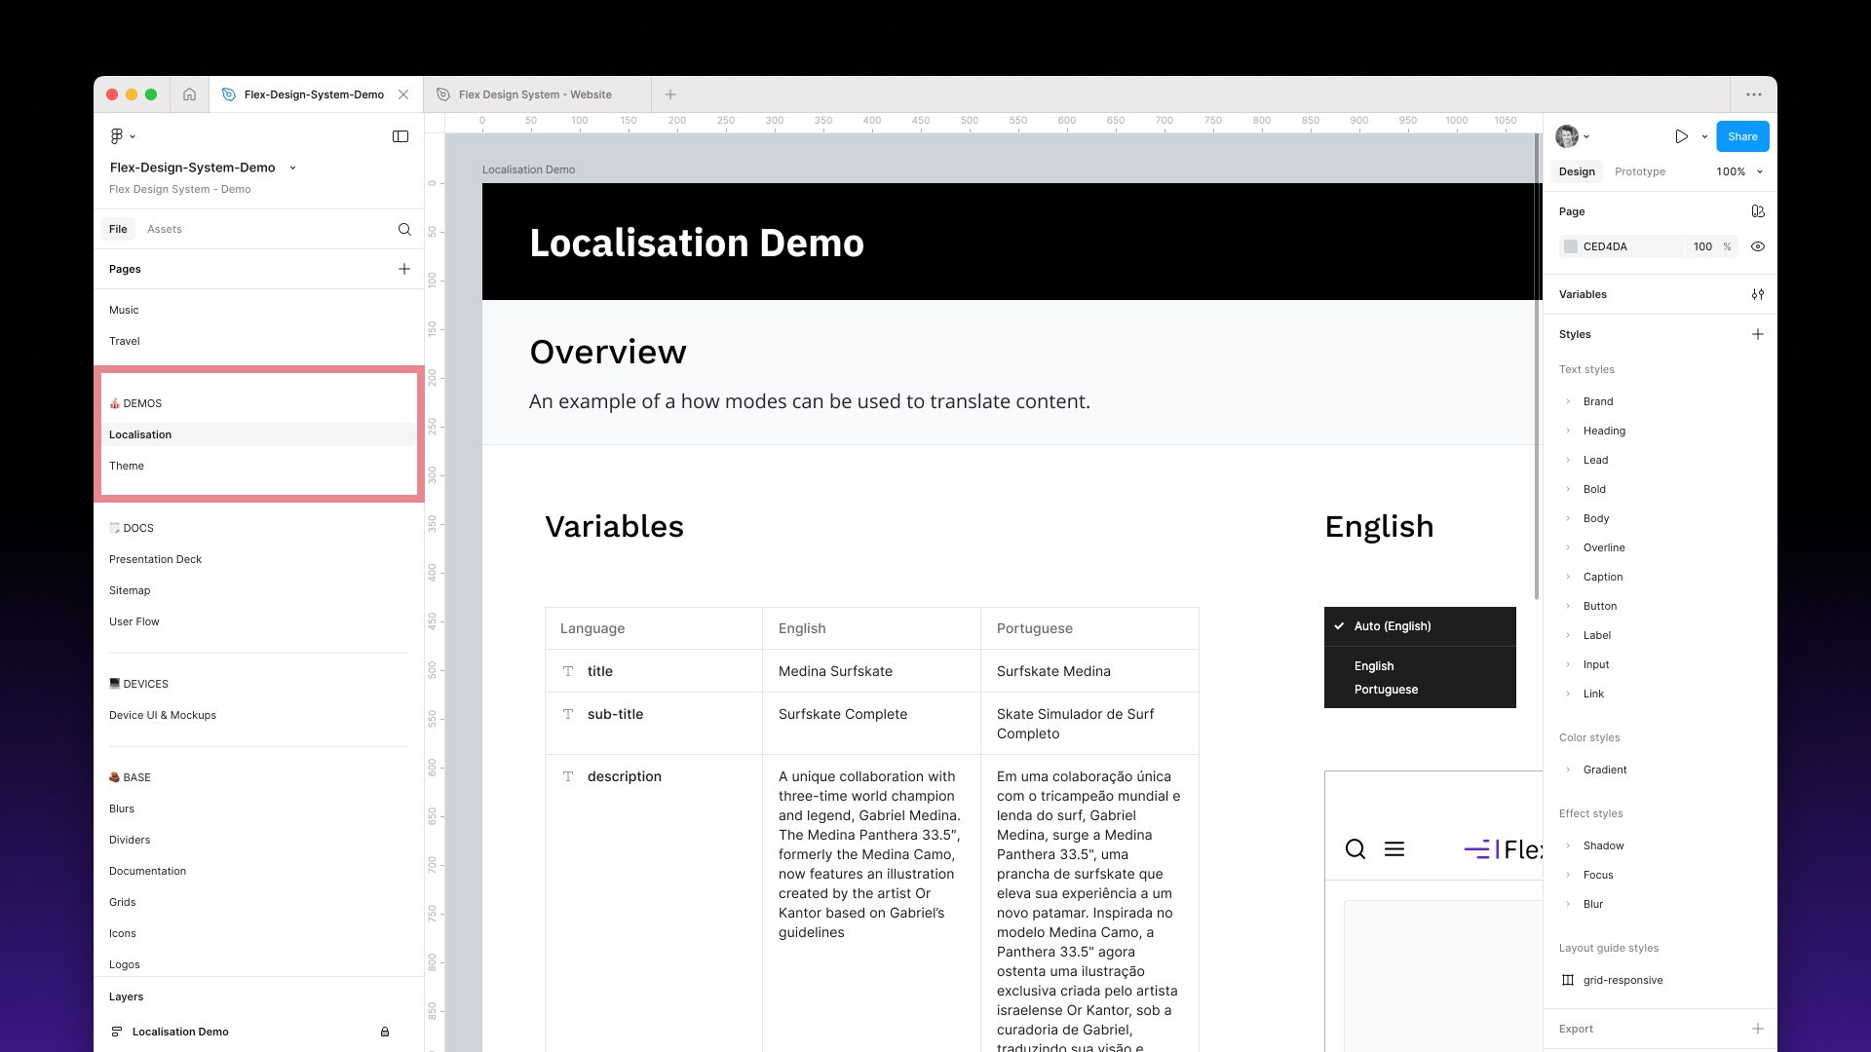Expand the Heading text style group
Screen dimensions: 1871x1052
click(x=1568, y=431)
